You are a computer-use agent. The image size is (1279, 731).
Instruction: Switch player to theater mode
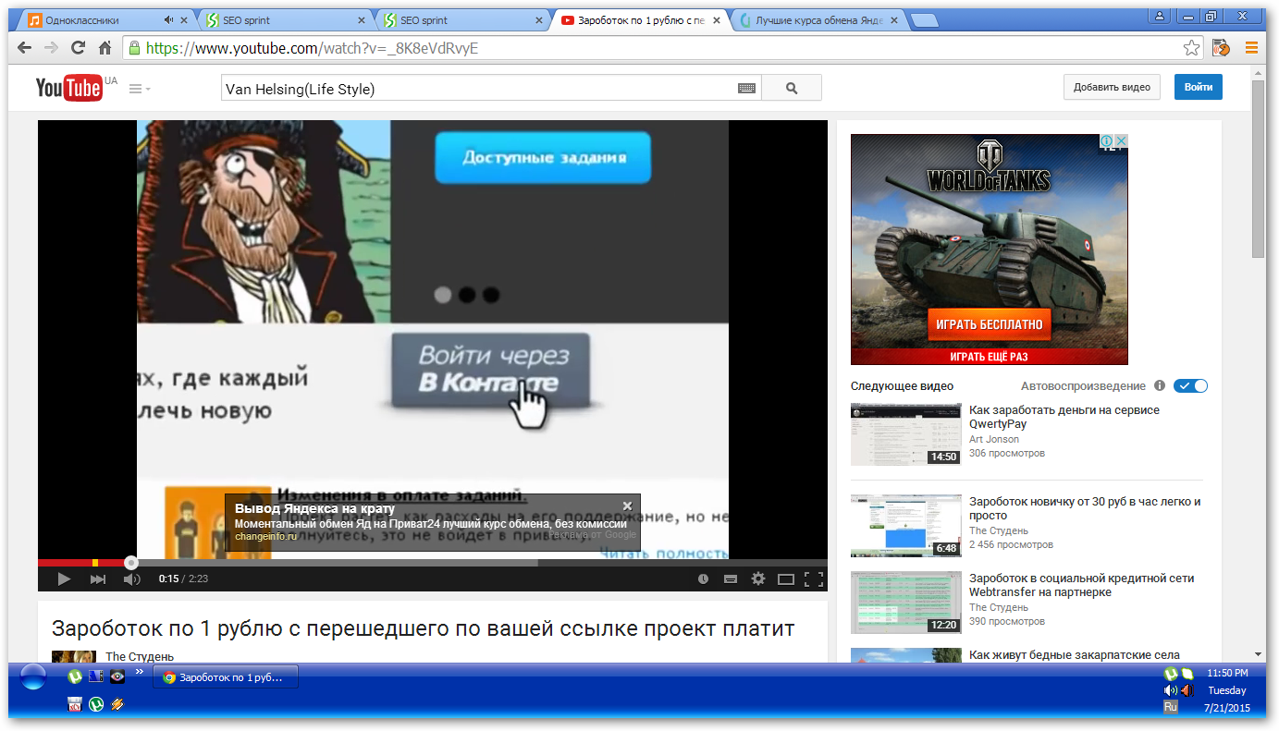[x=786, y=579]
